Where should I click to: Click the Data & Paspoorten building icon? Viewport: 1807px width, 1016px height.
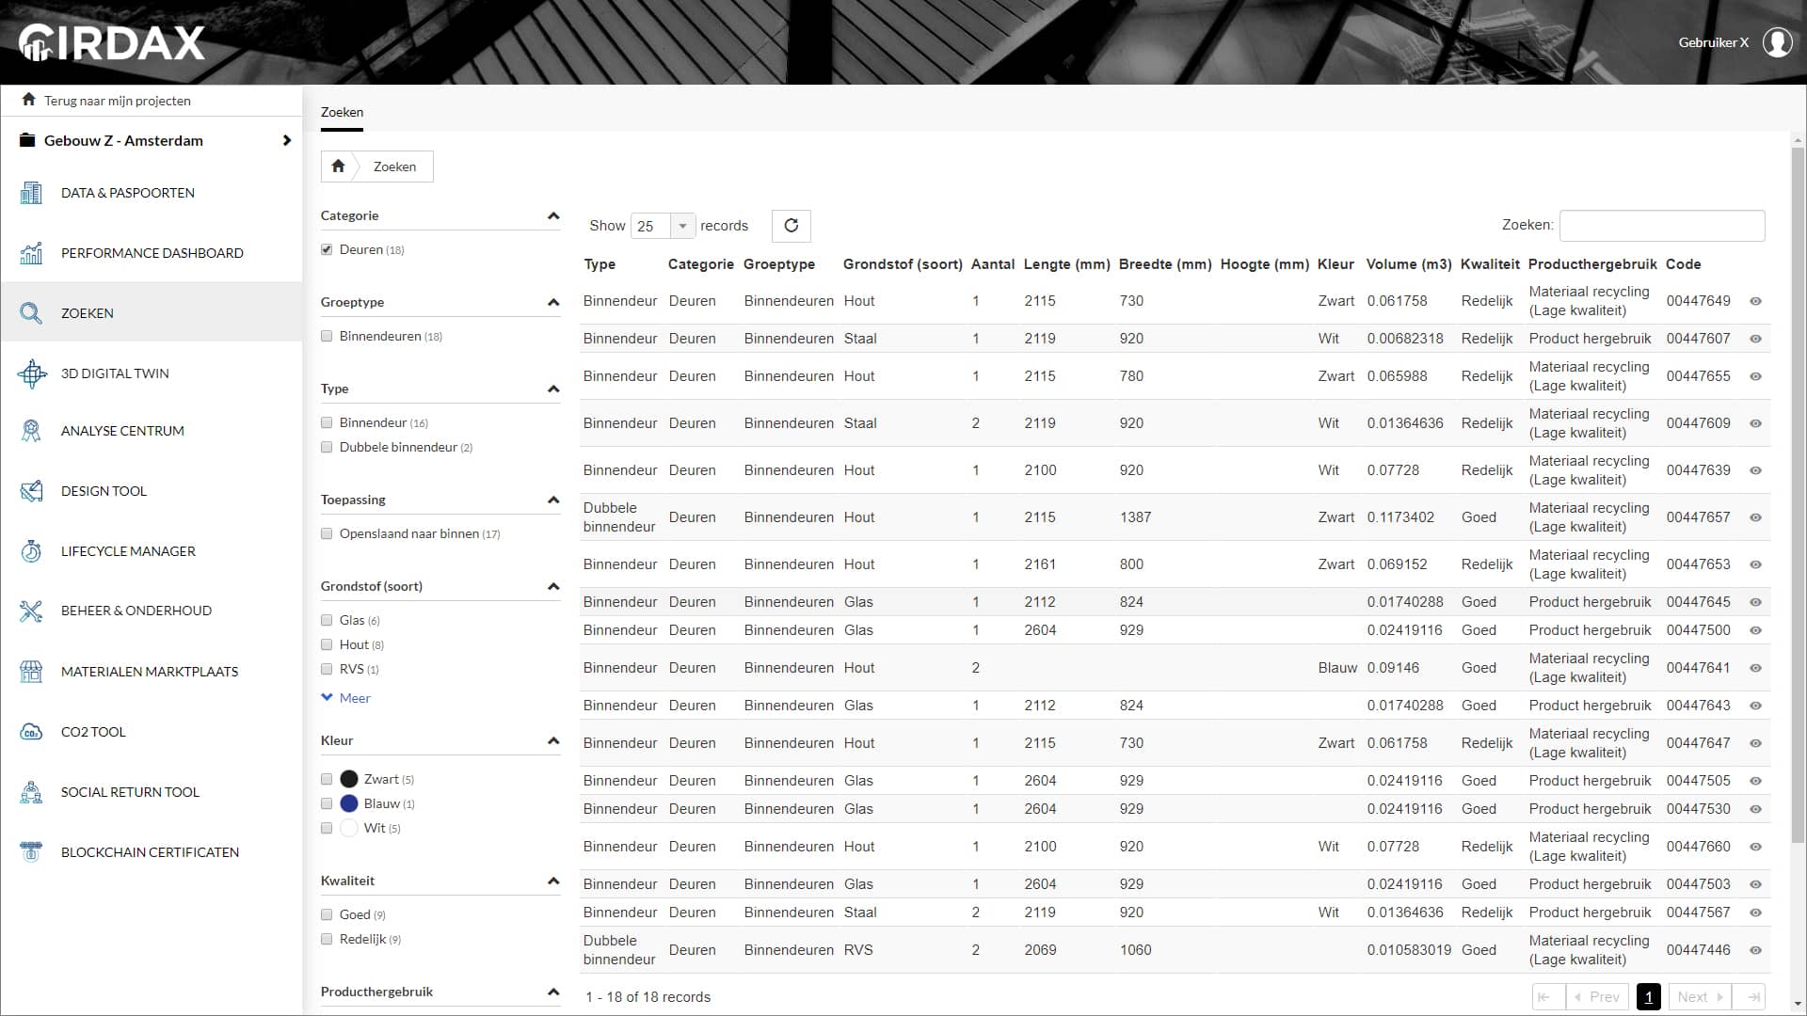[31, 193]
